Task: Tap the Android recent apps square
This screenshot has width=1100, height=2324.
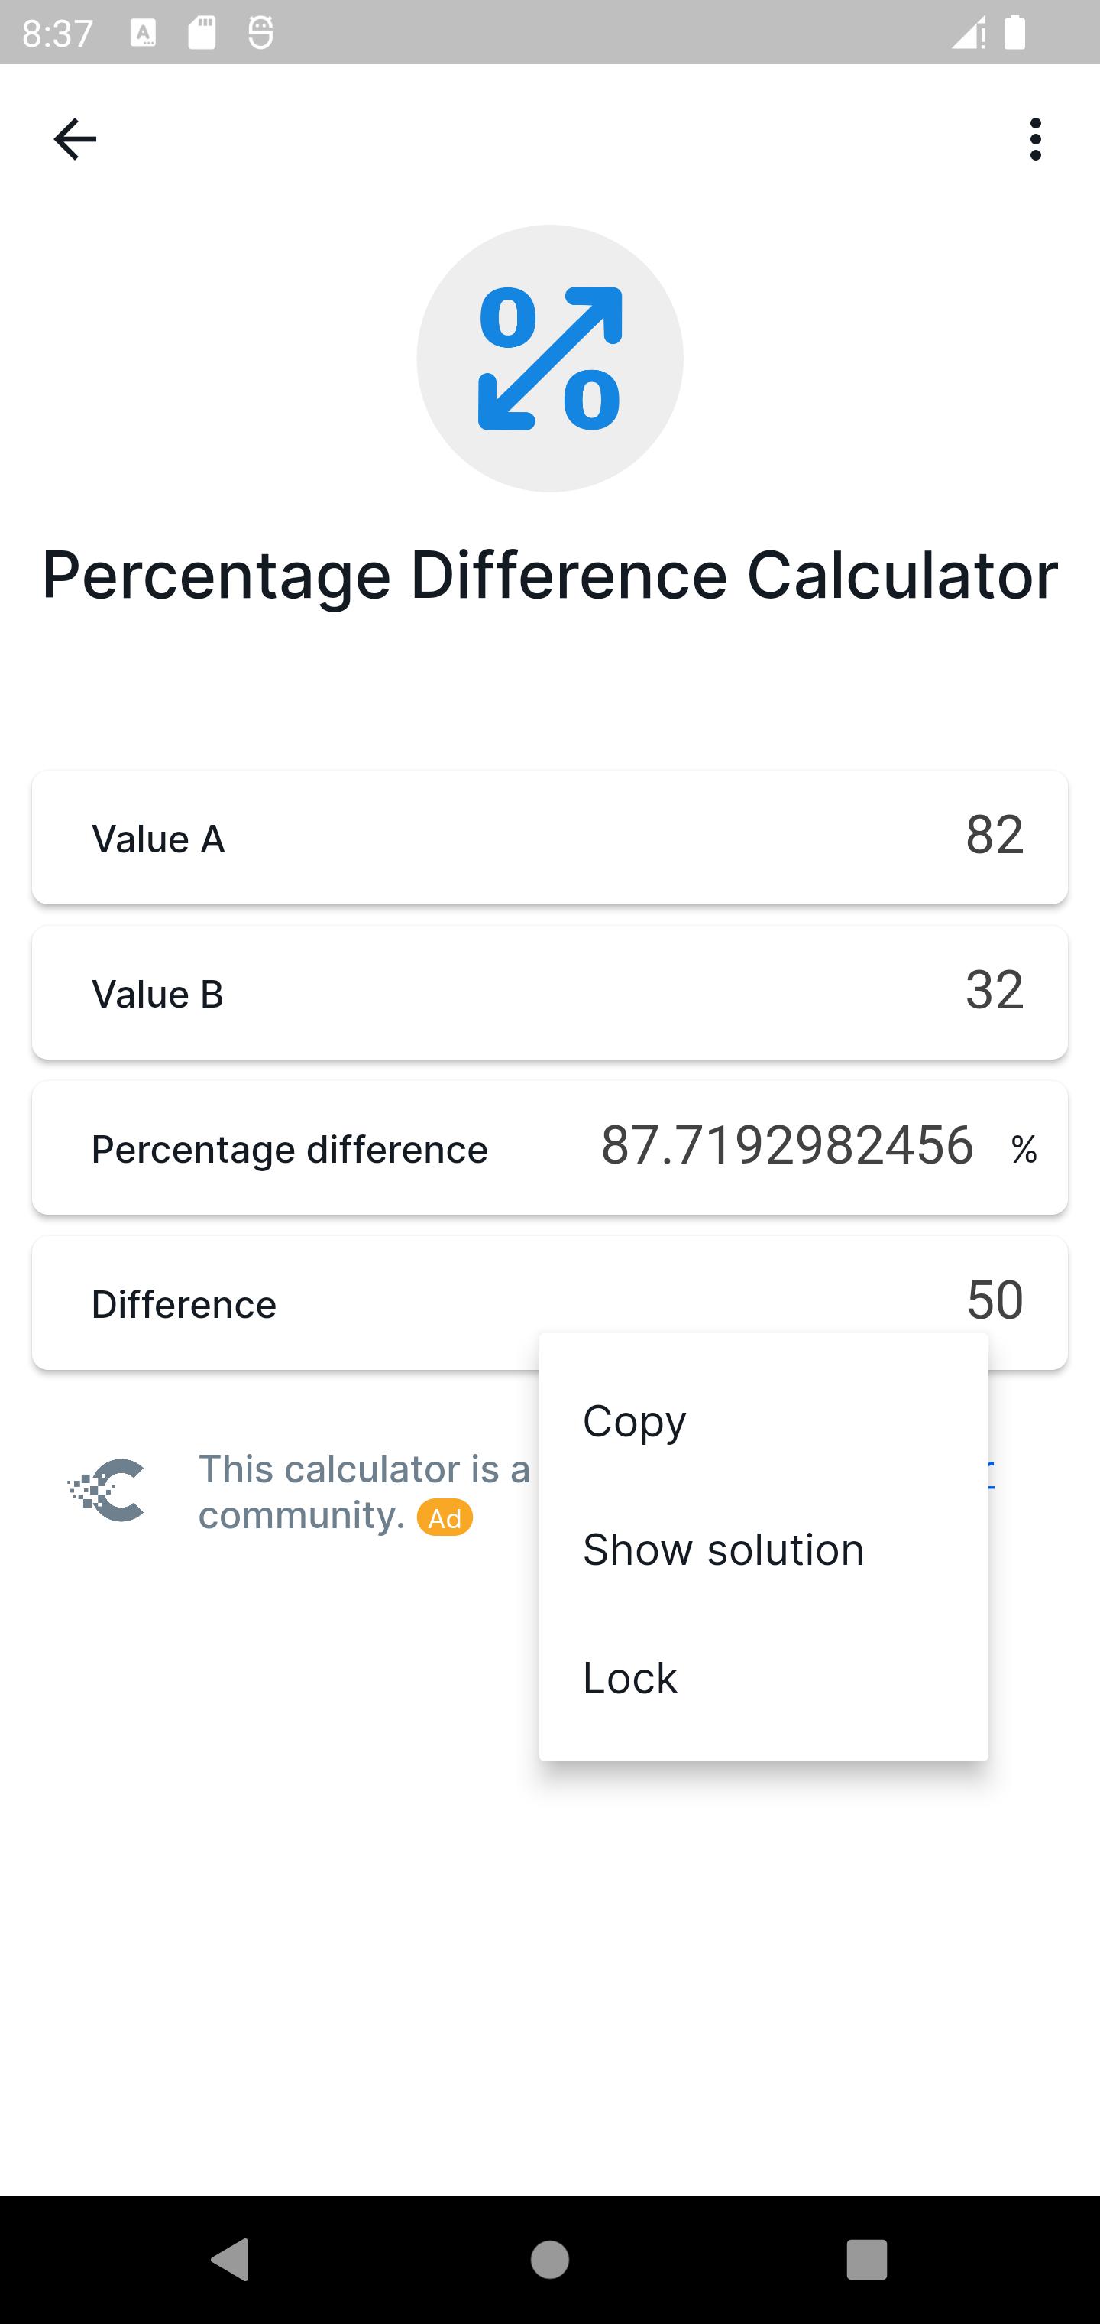Action: [x=866, y=2259]
